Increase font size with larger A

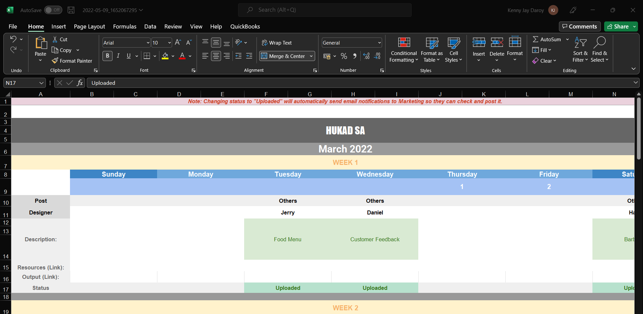tap(178, 43)
